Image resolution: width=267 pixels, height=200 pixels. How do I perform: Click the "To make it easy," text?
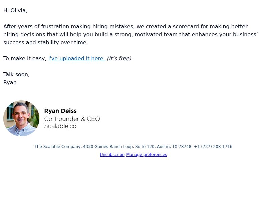click(x=25, y=59)
